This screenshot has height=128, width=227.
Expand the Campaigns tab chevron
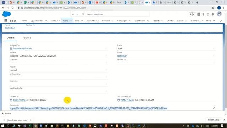130,21
